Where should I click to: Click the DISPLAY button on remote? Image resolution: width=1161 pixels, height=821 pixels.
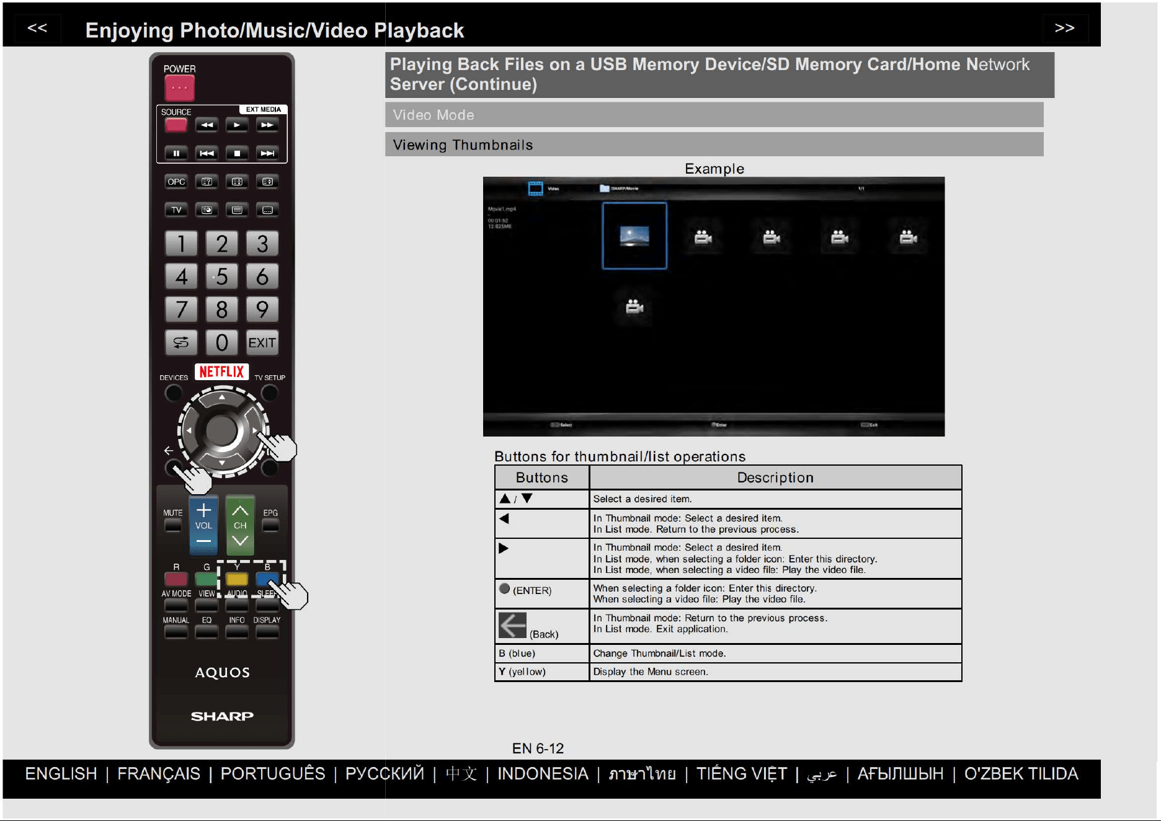[267, 632]
